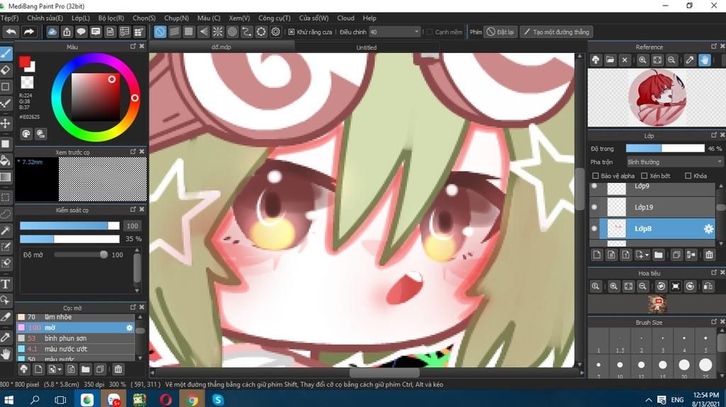
Task: Select the grid snap icon
Action: (189, 32)
